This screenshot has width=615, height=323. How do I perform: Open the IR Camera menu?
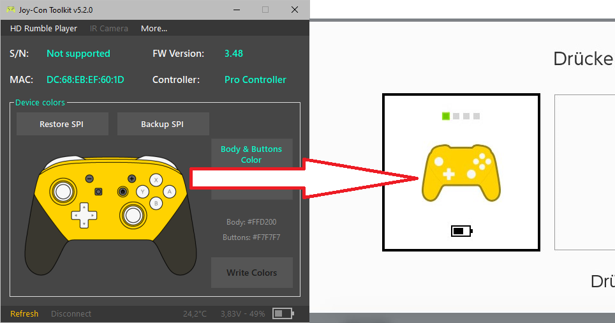click(108, 29)
